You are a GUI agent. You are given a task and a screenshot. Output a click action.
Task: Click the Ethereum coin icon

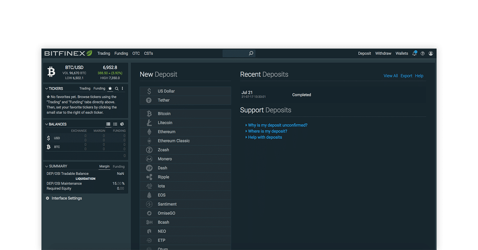(149, 132)
